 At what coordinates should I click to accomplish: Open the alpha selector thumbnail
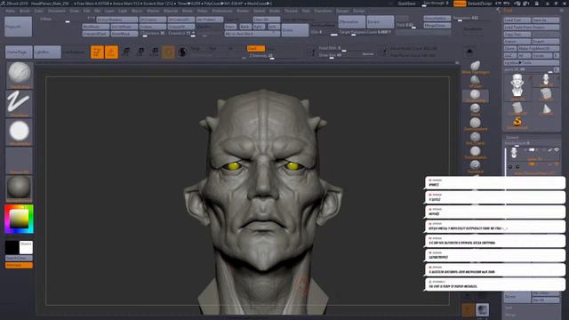coord(20,132)
